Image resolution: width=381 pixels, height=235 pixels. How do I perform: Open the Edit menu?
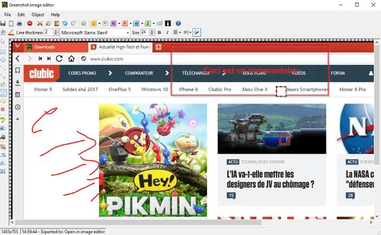point(21,15)
